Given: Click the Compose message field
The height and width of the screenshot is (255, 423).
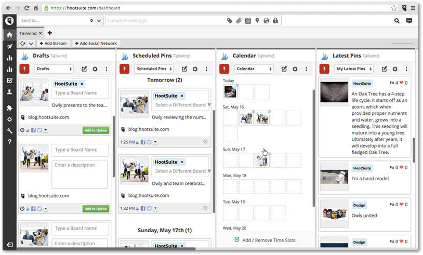Looking at the screenshot, I should [166, 20].
